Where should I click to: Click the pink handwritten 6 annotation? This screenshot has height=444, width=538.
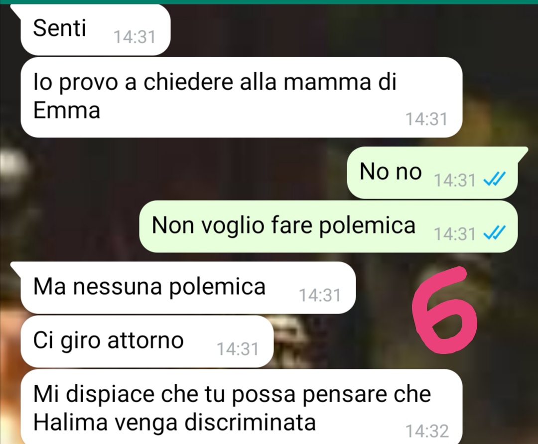pyautogui.click(x=445, y=310)
